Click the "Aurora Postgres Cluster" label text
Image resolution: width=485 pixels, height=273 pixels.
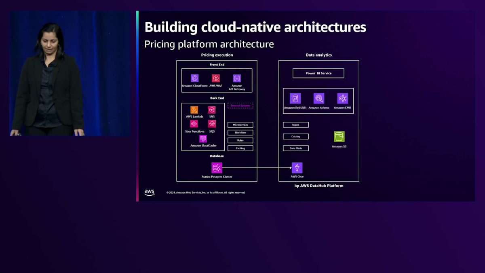[217, 177]
